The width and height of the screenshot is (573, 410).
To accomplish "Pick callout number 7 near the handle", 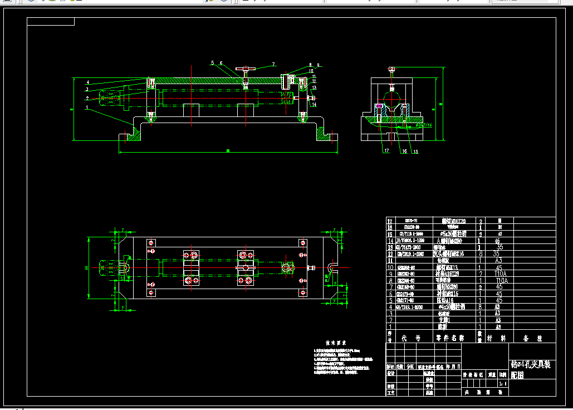I will (x=273, y=64).
